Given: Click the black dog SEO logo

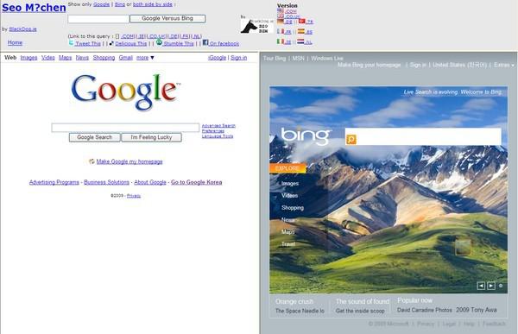Looking at the screenshot, I should pyautogui.click(x=257, y=26).
